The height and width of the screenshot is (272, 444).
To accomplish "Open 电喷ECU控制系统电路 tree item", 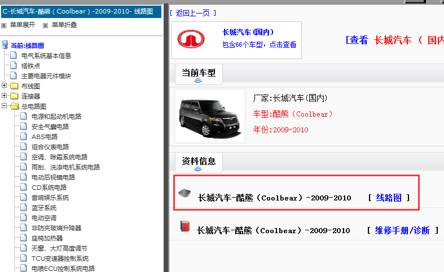I will (x=63, y=269).
